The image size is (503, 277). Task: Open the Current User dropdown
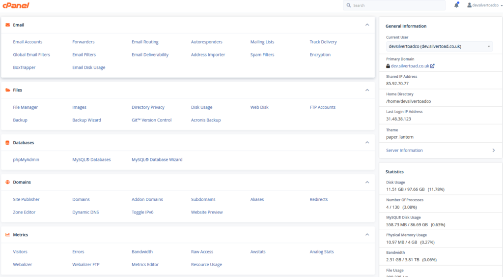(x=439, y=46)
